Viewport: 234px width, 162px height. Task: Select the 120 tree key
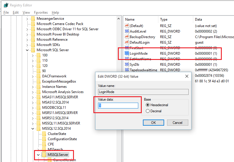tap(45, 66)
